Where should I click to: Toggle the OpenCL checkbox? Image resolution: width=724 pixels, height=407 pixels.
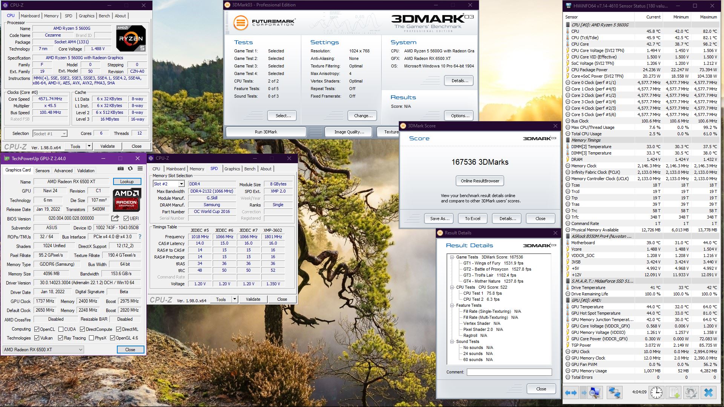tap(37, 329)
